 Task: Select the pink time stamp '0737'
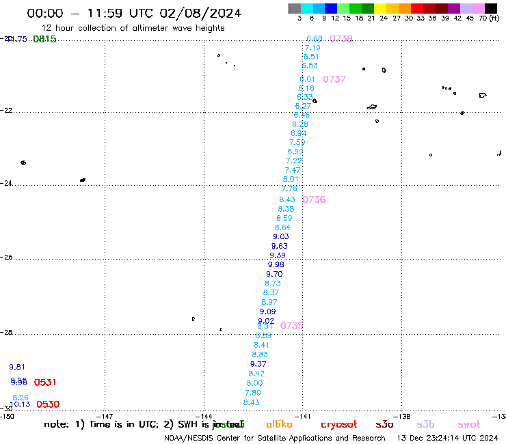(334, 79)
